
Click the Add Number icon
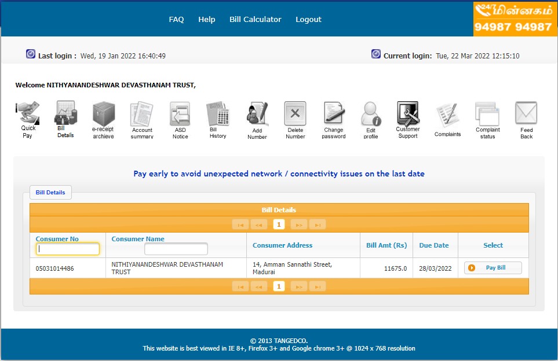pyautogui.click(x=257, y=114)
